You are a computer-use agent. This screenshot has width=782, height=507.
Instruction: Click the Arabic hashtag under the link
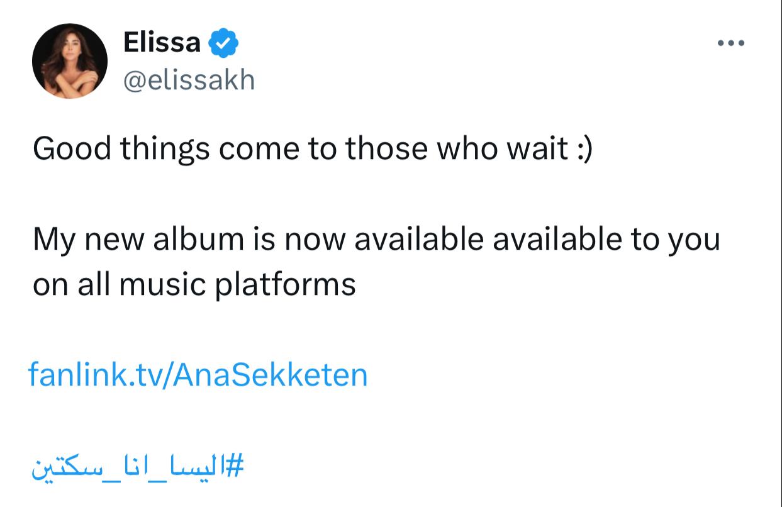137,467
